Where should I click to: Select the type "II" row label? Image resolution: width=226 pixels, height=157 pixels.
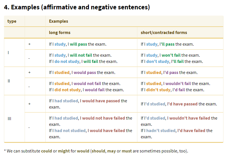tap(9, 81)
